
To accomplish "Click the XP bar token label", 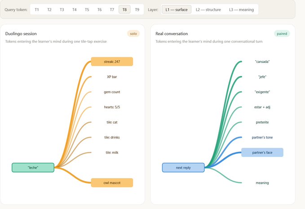I will click(x=112, y=77).
